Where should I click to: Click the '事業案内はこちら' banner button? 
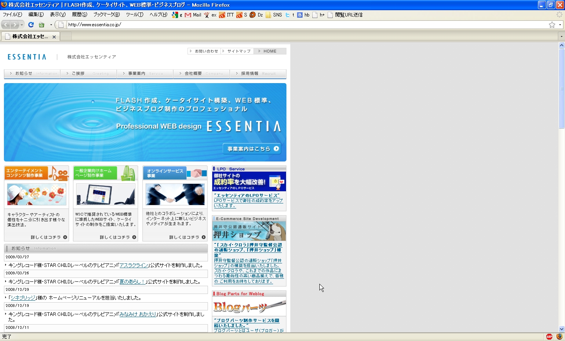(252, 149)
